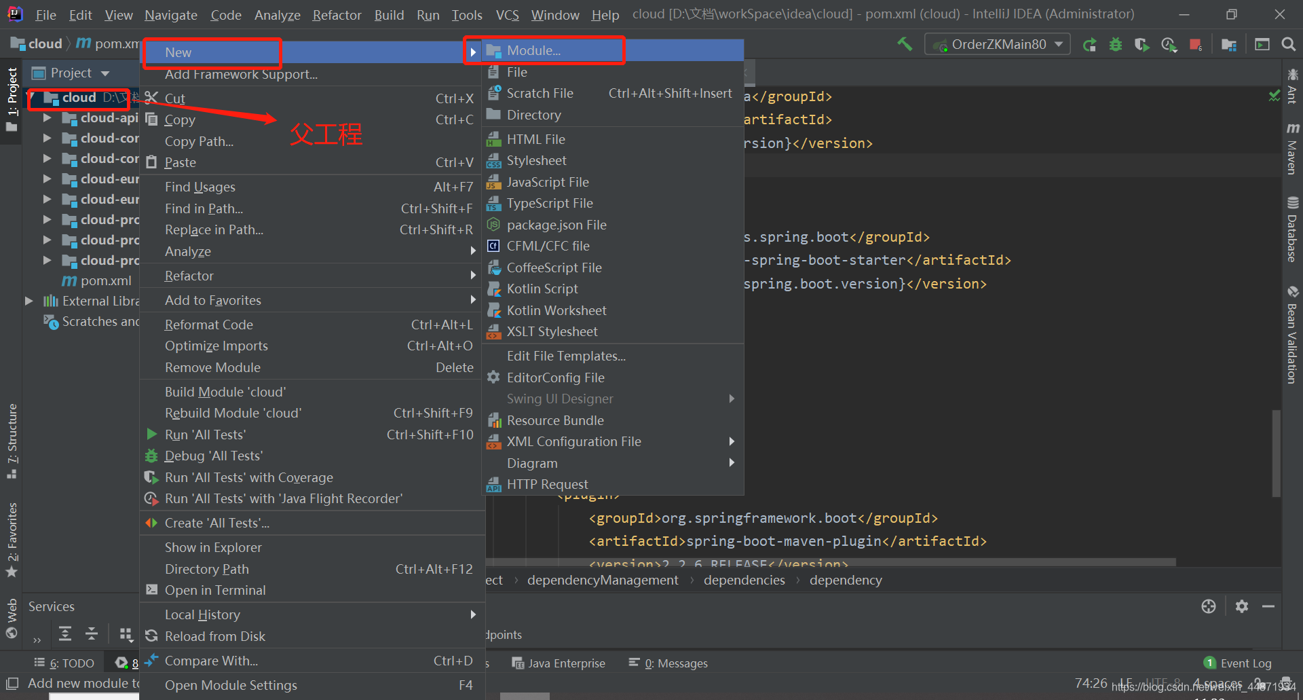
Task: Click the red Stop icon in toolbar
Action: [x=1196, y=45]
